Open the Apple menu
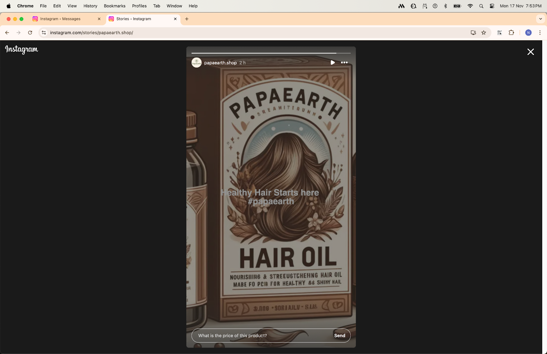 tap(9, 6)
